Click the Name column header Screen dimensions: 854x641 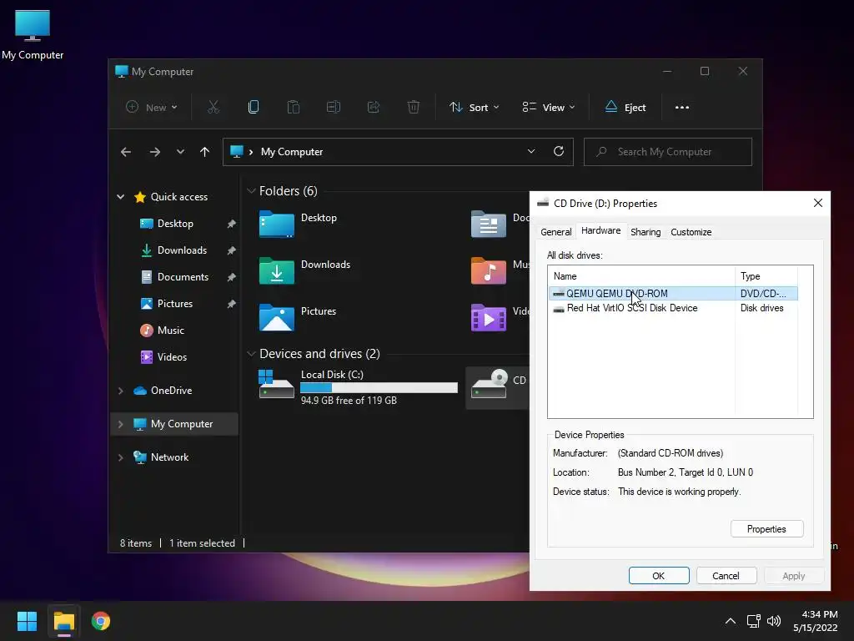tap(641, 276)
